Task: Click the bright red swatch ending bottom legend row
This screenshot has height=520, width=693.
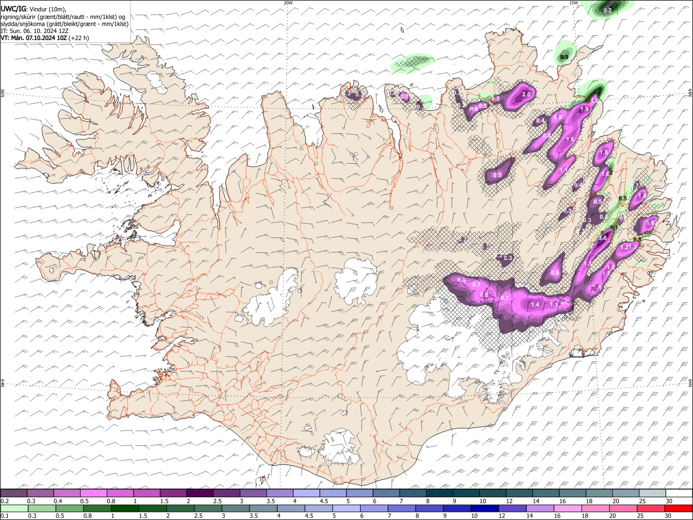Action: point(678,508)
